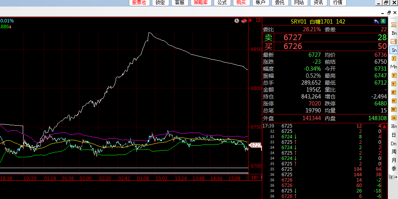Viewport: 398px width, 199px height.
Task: Select the tick chart icon below Bn
Action: (394, 41)
